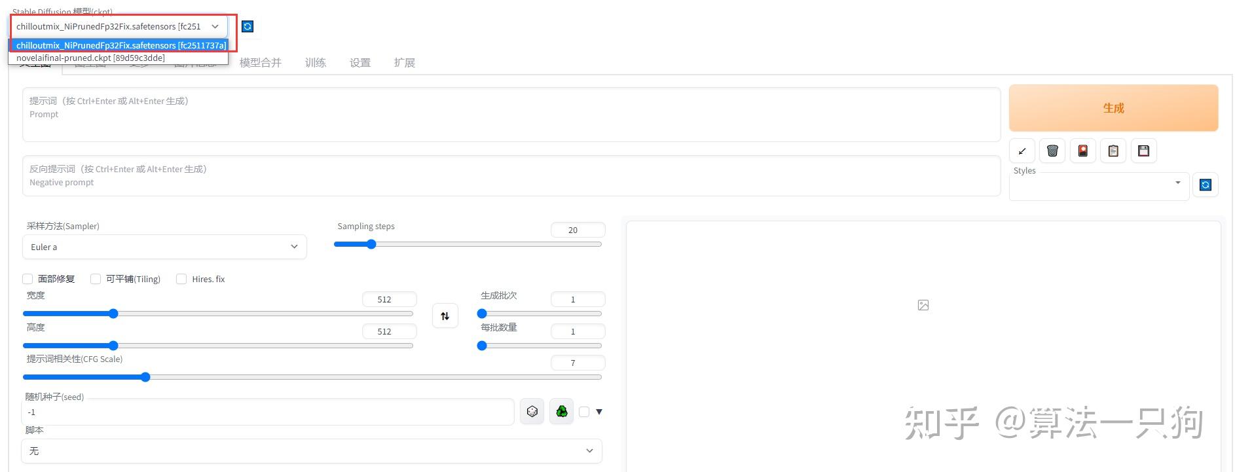Screen dimensions: 1235x472
Task: Click the orange 生成 button
Action: coord(1113,108)
